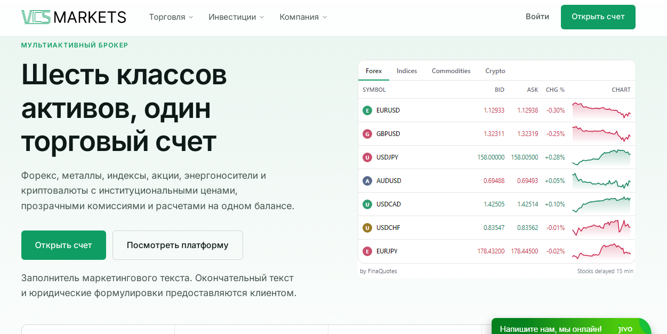Select the EURUSD symbol name
This screenshot has width=667, height=334.
point(388,110)
